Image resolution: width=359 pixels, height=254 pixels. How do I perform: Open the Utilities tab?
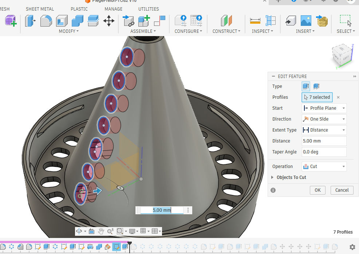pos(149,9)
